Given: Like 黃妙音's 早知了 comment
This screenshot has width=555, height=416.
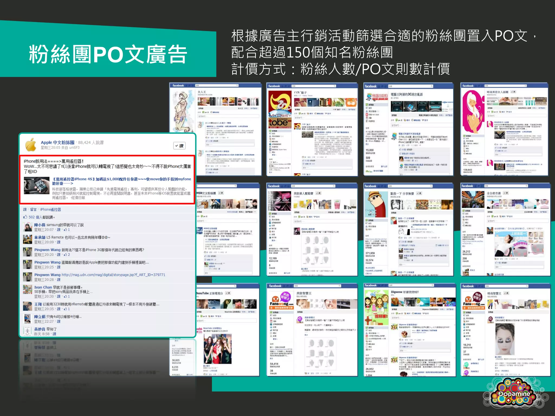Looking at the screenshot, I should (54, 334).
